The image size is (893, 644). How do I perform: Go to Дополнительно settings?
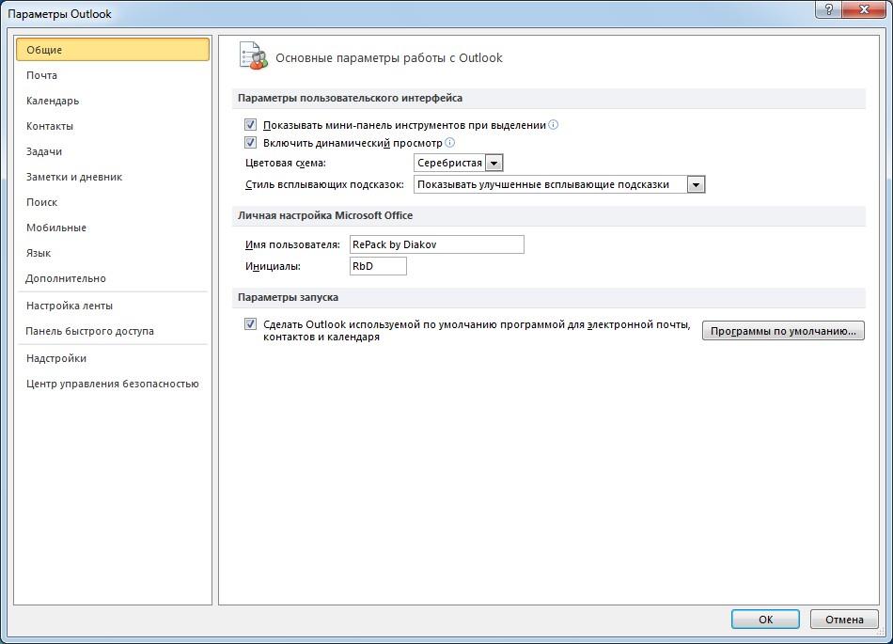(113, 278)
